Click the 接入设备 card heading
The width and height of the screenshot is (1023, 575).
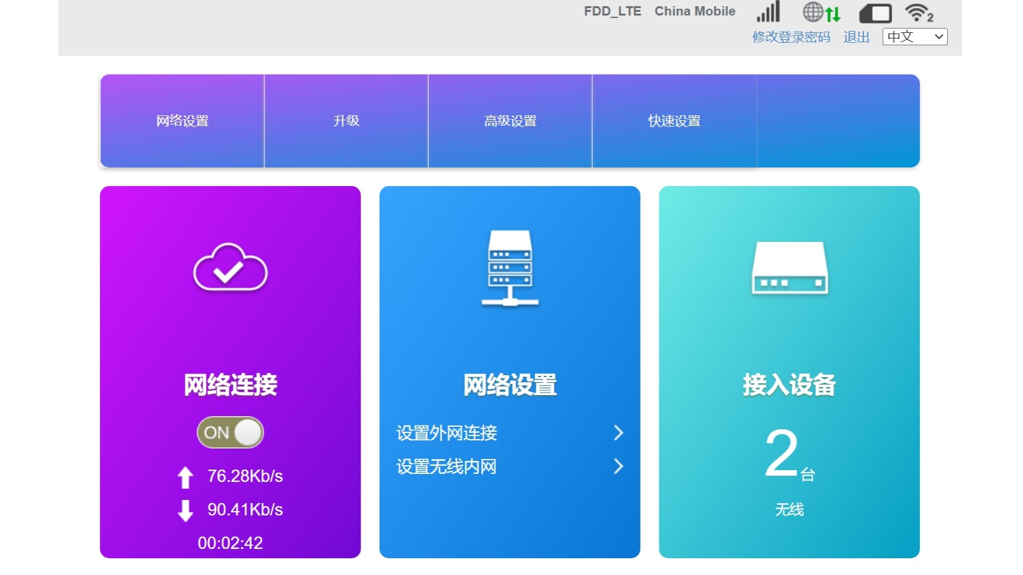[x=789, y=385]
